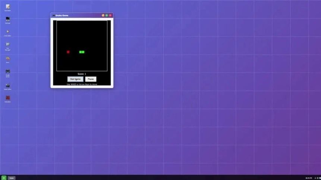
Task: Launch the Video Editor clapperboard icon
Action: coord(7,87)
